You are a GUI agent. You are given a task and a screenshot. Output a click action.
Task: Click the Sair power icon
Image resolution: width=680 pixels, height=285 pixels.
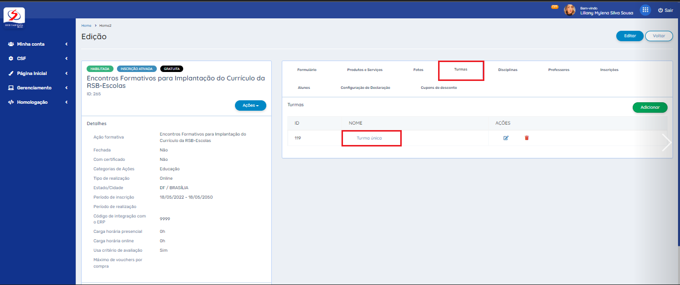(661, 10)
